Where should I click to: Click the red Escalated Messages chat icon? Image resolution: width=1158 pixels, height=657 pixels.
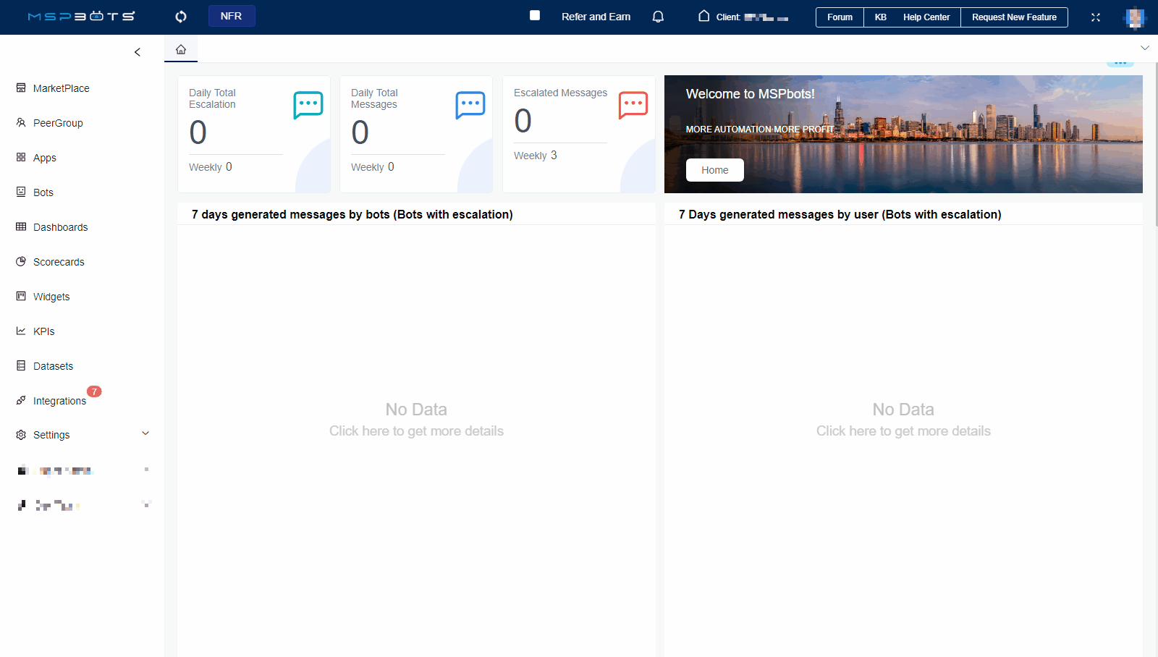click(633, 105)
